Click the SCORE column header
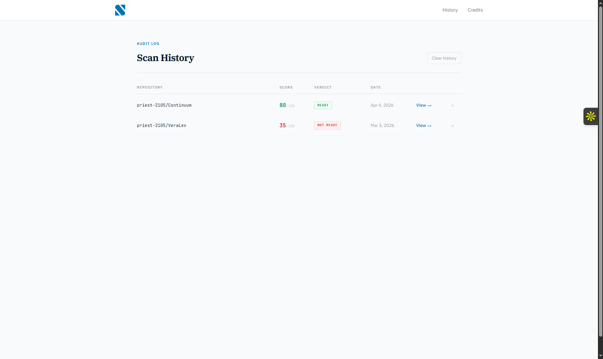The width and height of the screenshot is (603, 359). point(286,87)
